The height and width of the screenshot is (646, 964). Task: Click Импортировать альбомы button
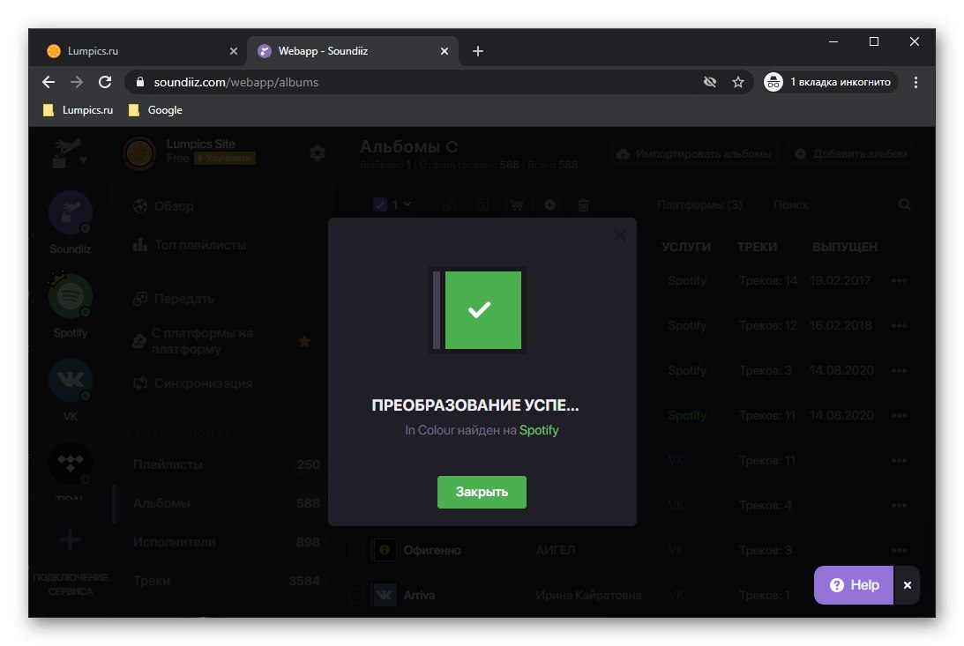click(695, 153)
